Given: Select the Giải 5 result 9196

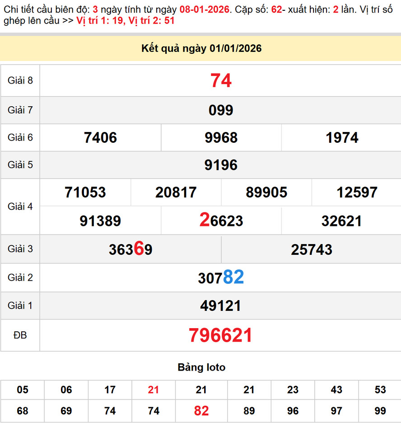Looking at the screenshot, I should pos(221,165).
